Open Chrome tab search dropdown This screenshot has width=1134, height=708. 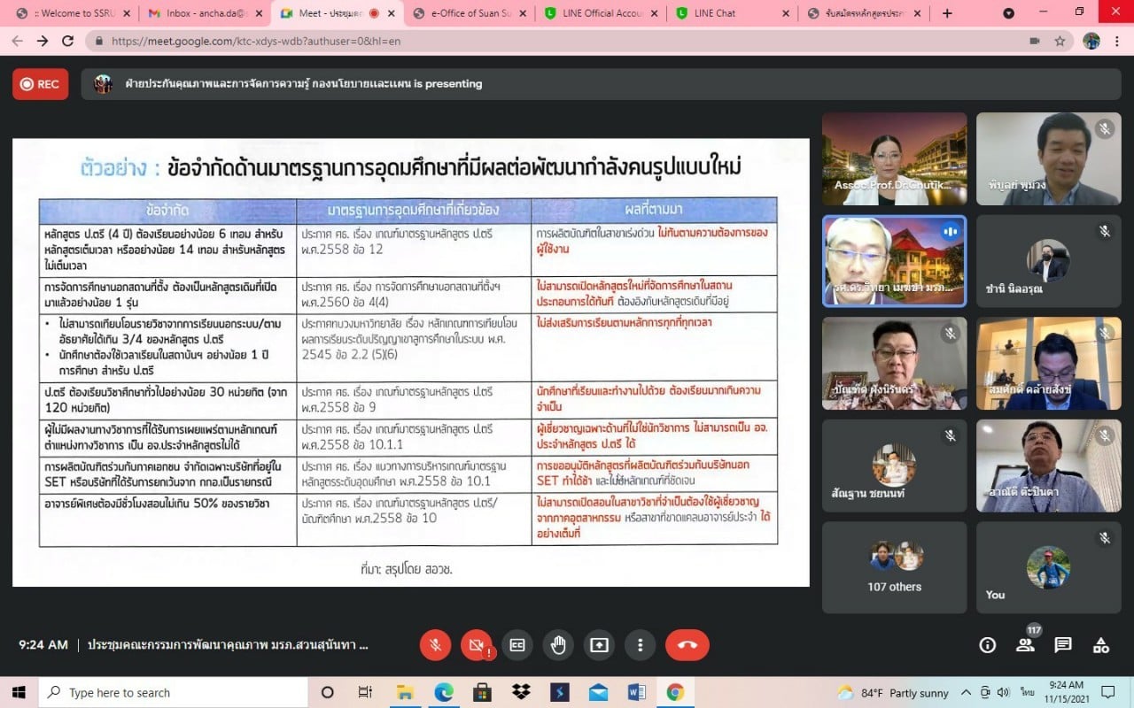(x=1008, y=13)
